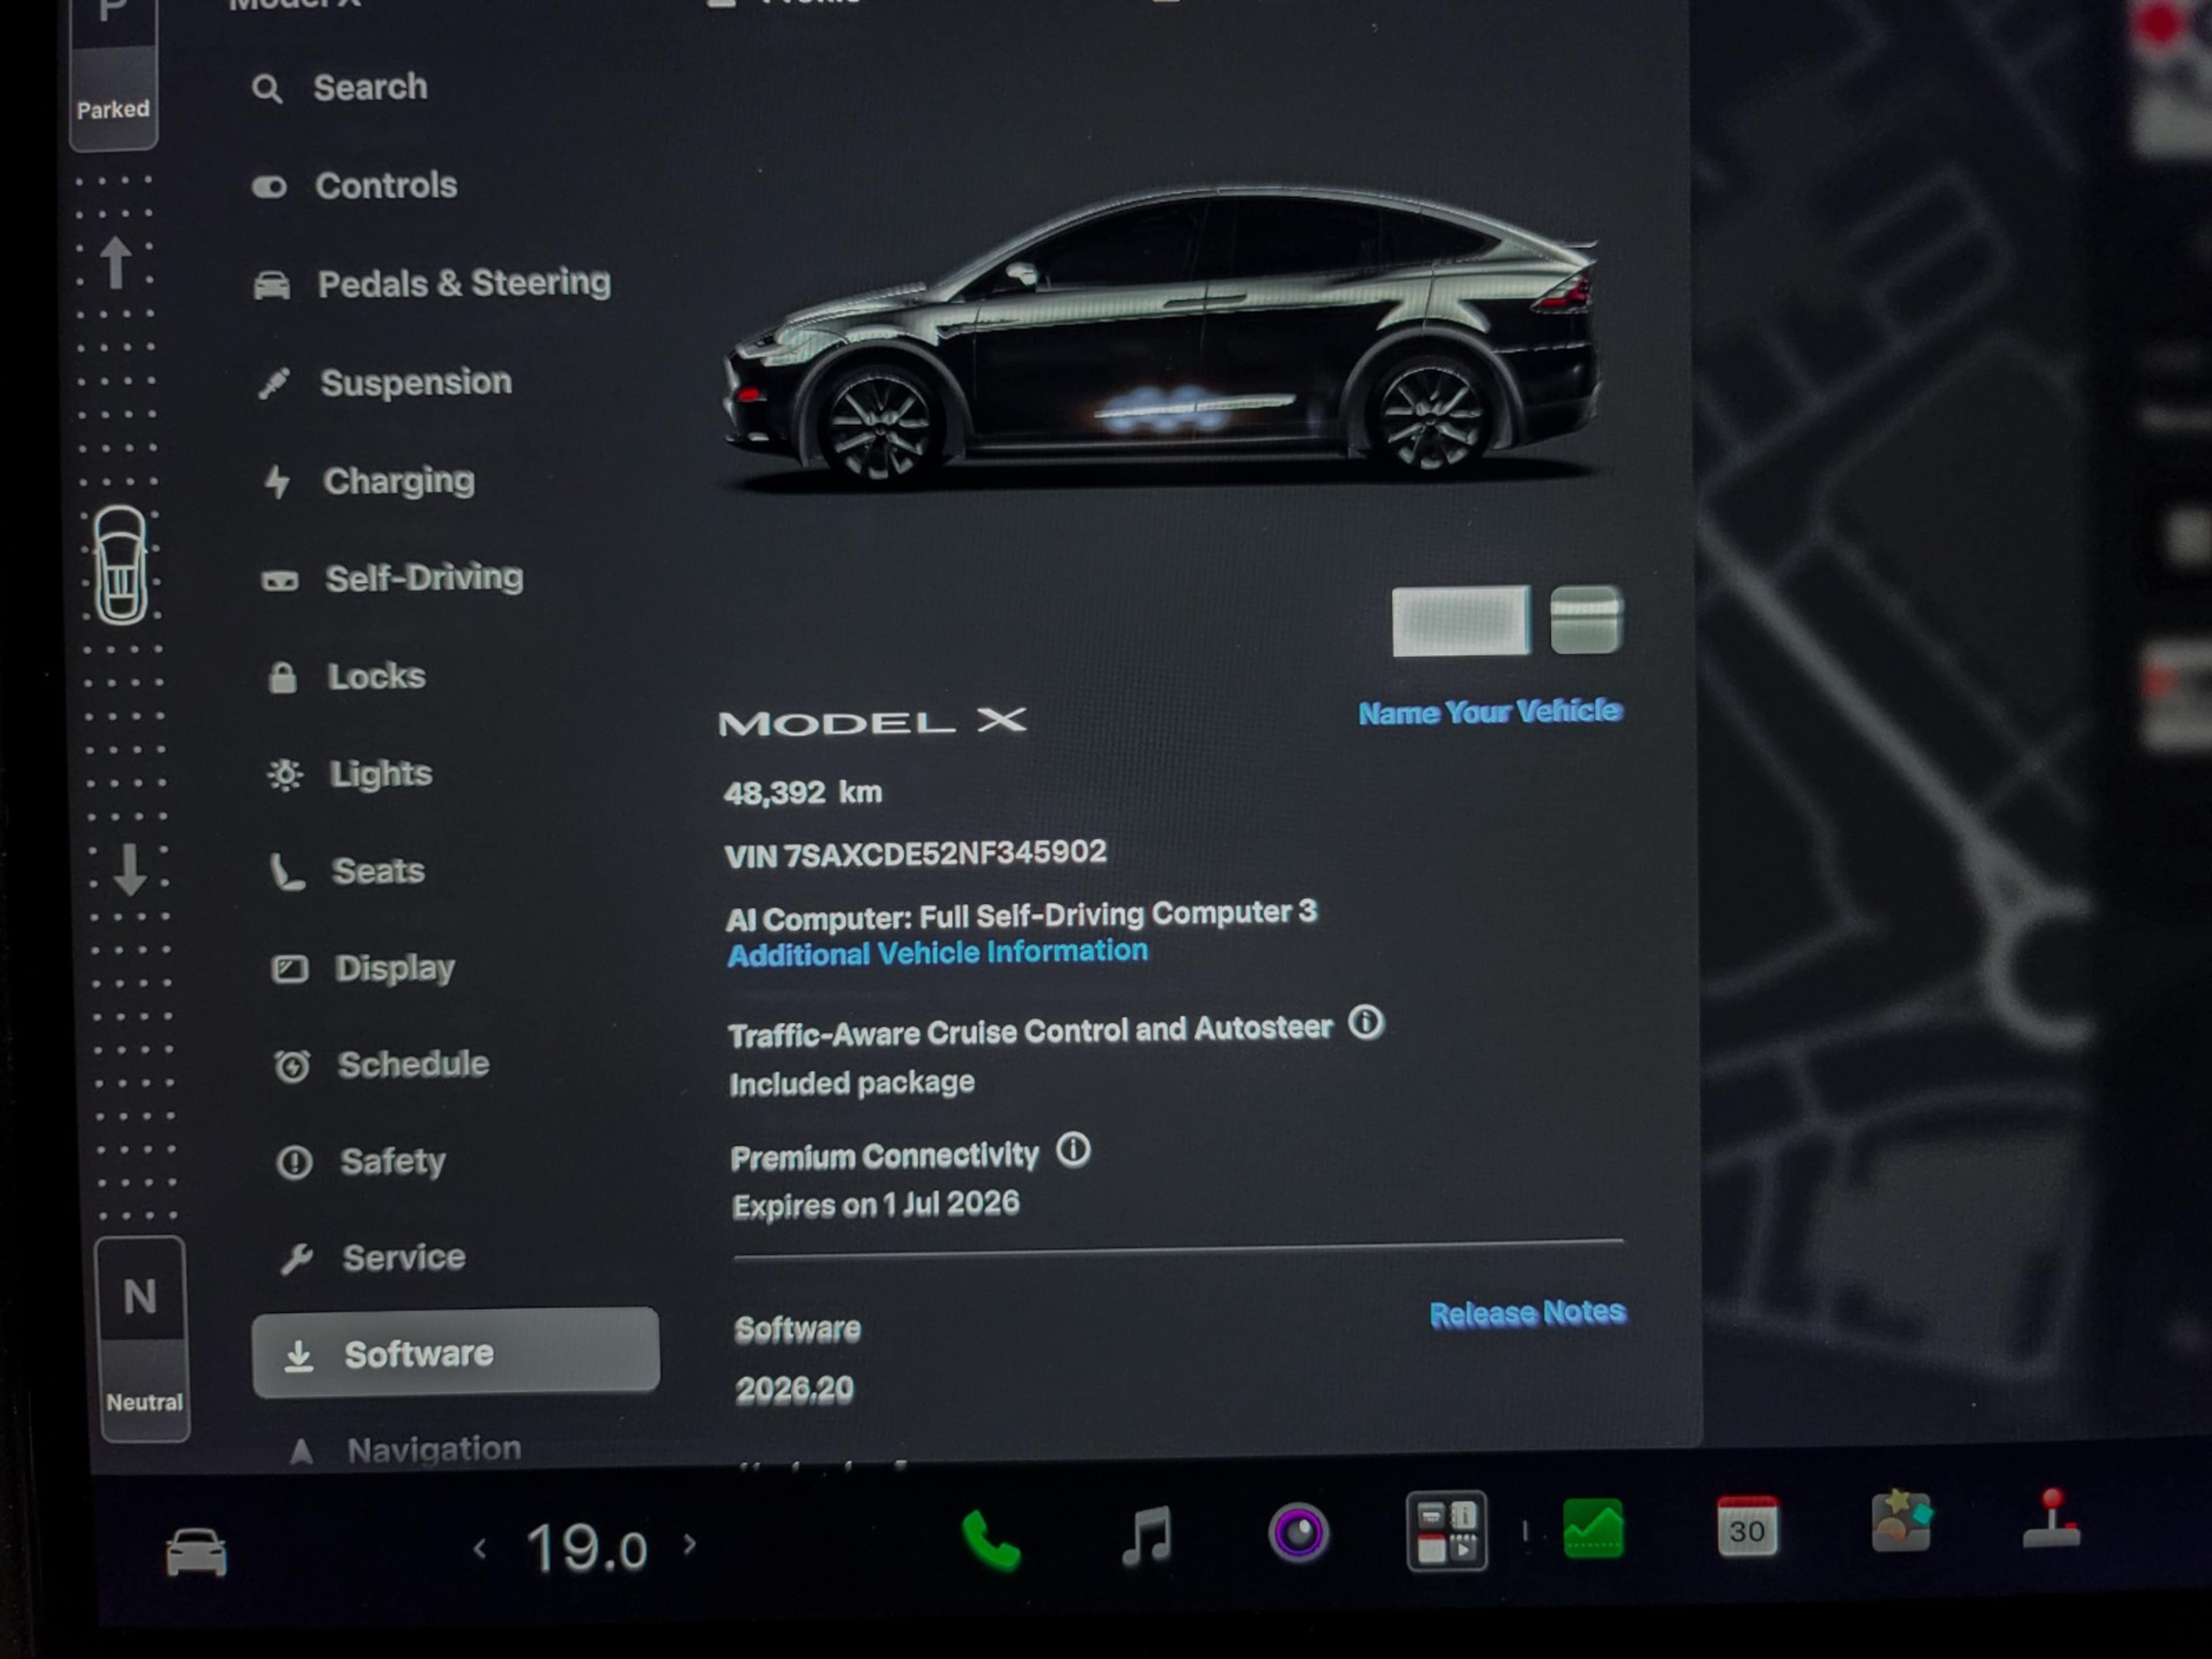Viewport: 2212px width, 1659px height.
Task: Open the Schedule menu
Action: (x=382, y=1065)
